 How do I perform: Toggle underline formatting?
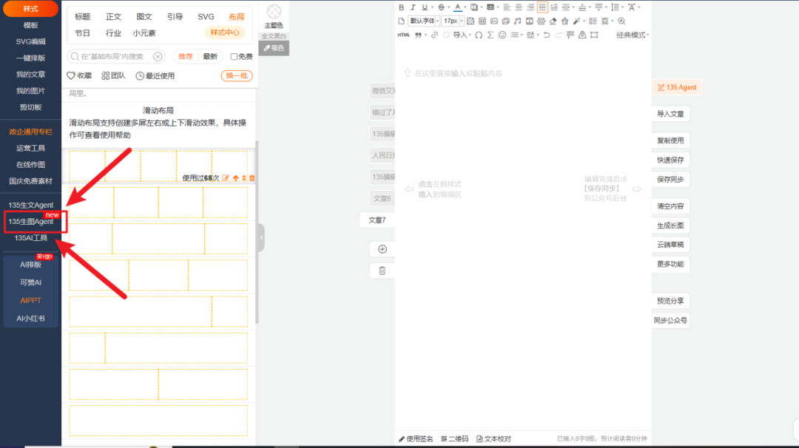pos(425,7)
